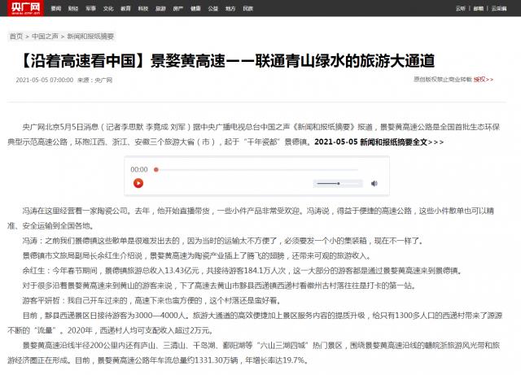
Task: Click 中国之声 breadcrumb link
Action: 45,37
